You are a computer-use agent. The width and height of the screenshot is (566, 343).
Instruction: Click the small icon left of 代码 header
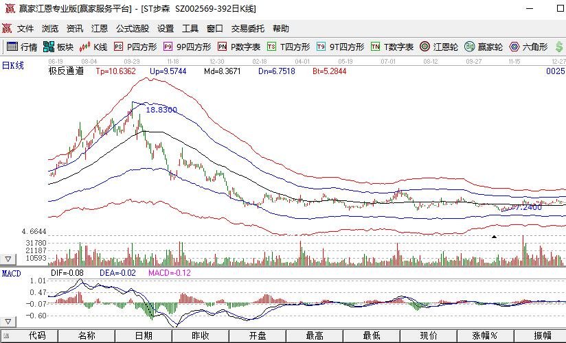pyautogui.click(x=6, y=336)
